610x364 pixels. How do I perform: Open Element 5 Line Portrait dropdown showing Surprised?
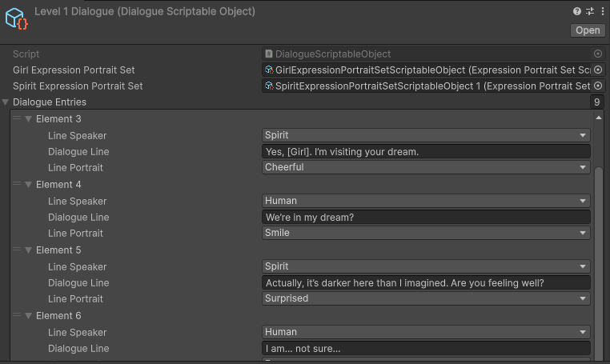click(x=426, y=299)
